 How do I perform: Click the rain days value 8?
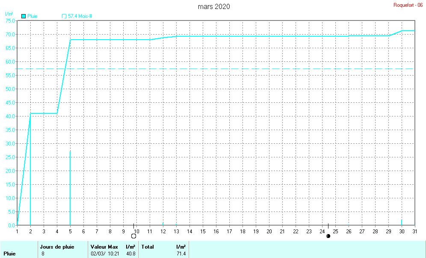[43, 254]
